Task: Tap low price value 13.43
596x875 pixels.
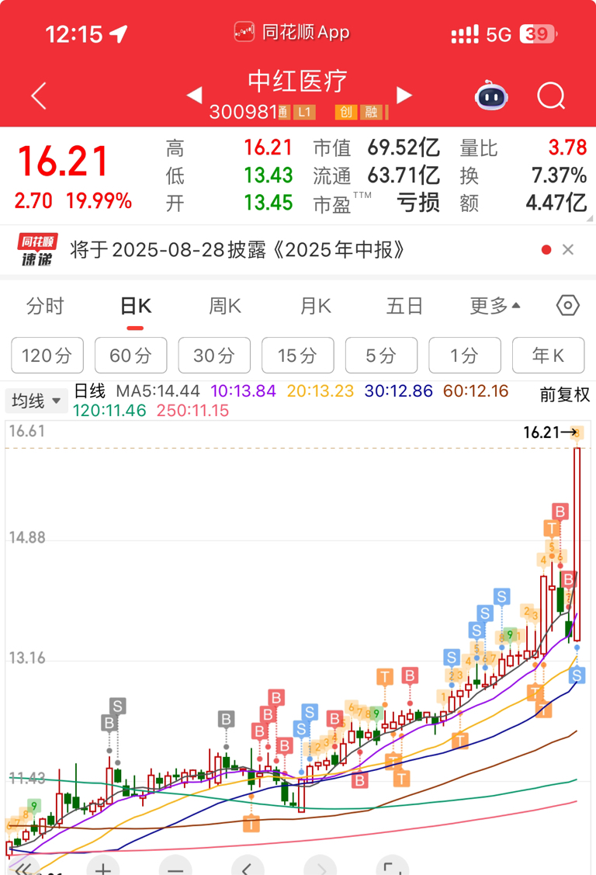Action: click(x=269, y=175)
